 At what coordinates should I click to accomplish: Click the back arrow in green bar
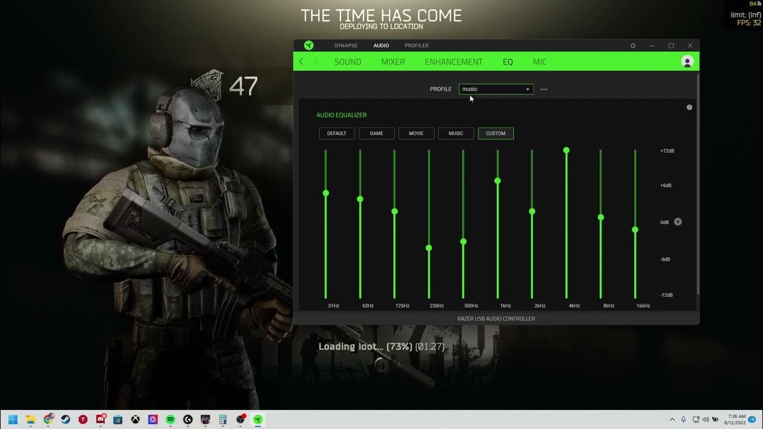point(301,61)
